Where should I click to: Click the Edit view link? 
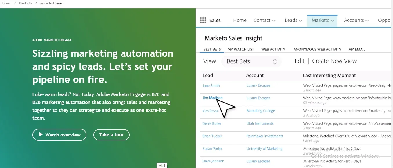(x=299, y=61)
